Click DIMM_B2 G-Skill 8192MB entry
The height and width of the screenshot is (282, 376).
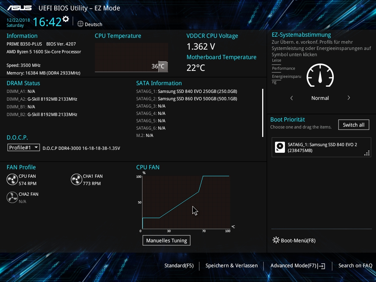coord(42,115)
